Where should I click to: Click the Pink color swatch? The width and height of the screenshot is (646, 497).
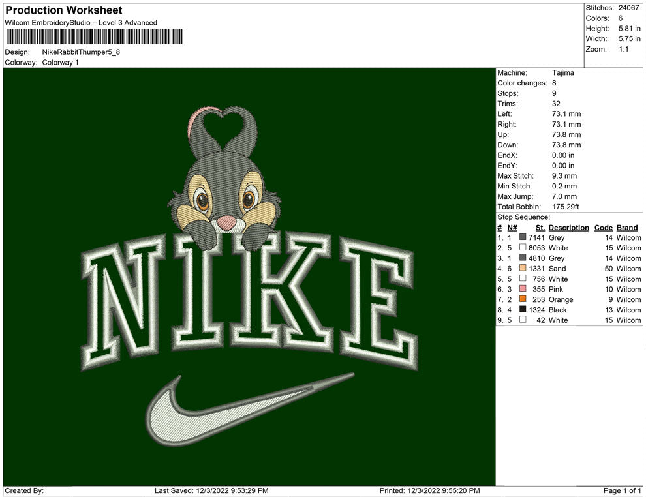[523, 289]
